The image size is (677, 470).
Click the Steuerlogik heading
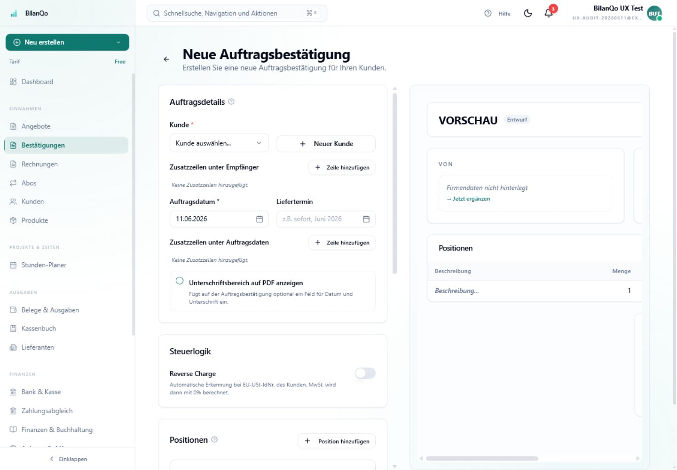click(190, 352)
